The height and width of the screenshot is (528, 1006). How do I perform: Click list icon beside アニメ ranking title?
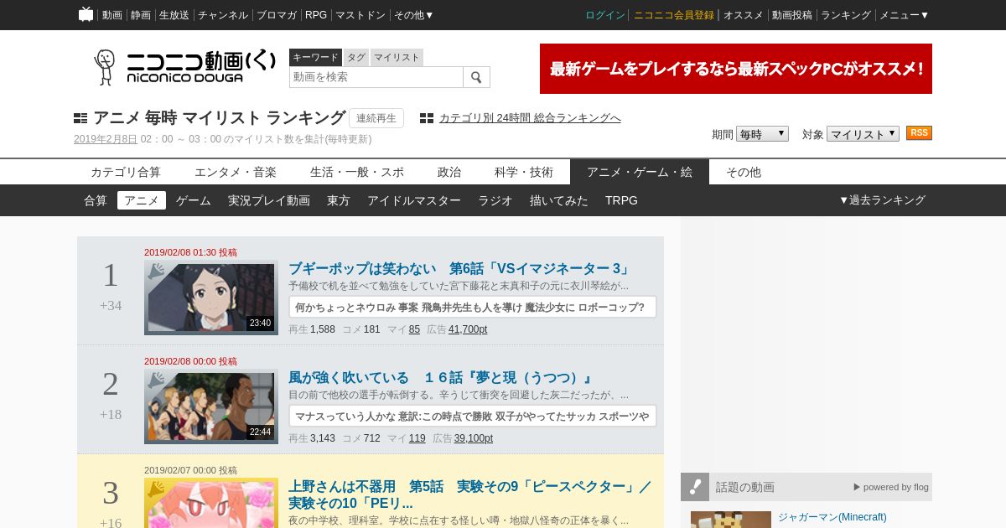[x=80, y=118]
